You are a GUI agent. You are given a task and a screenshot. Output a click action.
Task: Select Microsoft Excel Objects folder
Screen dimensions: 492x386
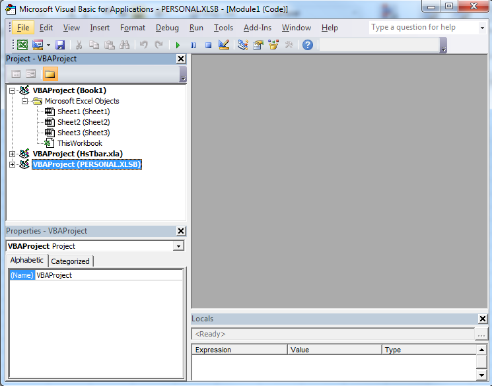[x=82, y=101]
